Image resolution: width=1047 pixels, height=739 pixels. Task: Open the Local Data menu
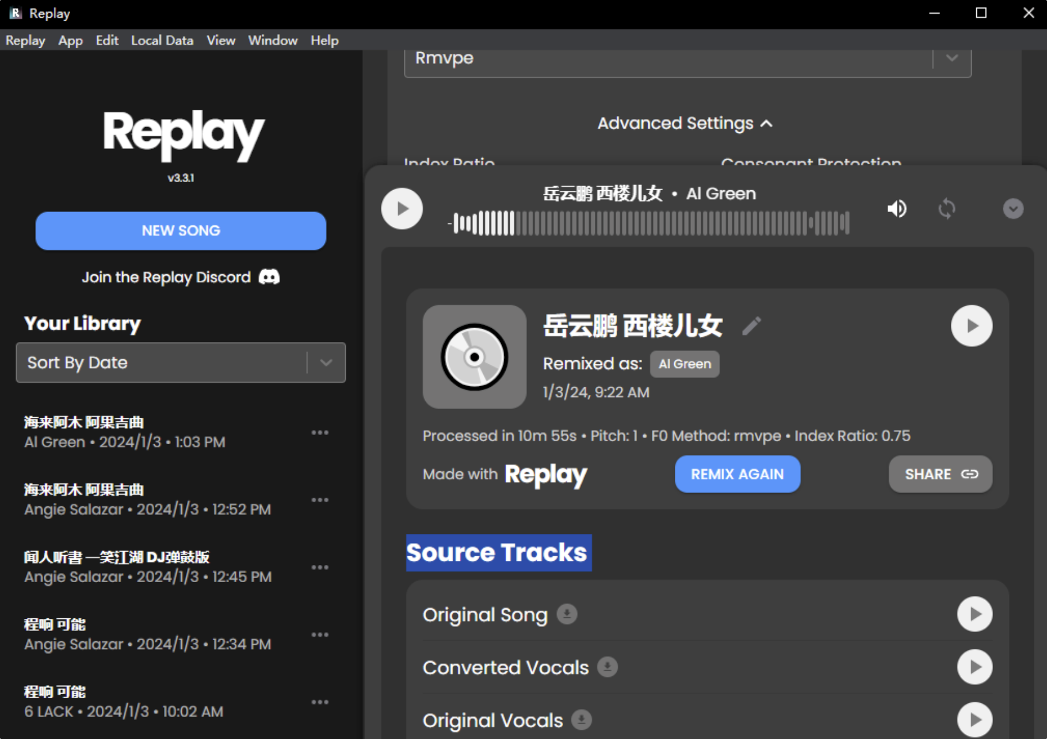[x=162, y=40]
